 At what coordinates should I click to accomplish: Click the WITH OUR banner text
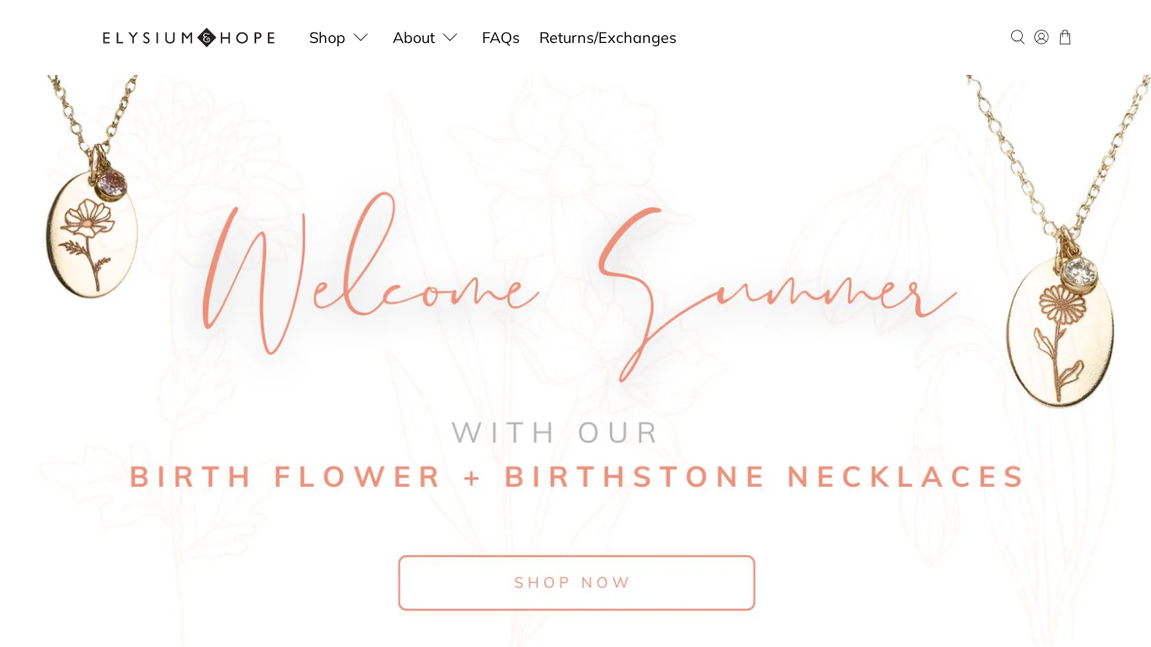(x=556, y=432)
